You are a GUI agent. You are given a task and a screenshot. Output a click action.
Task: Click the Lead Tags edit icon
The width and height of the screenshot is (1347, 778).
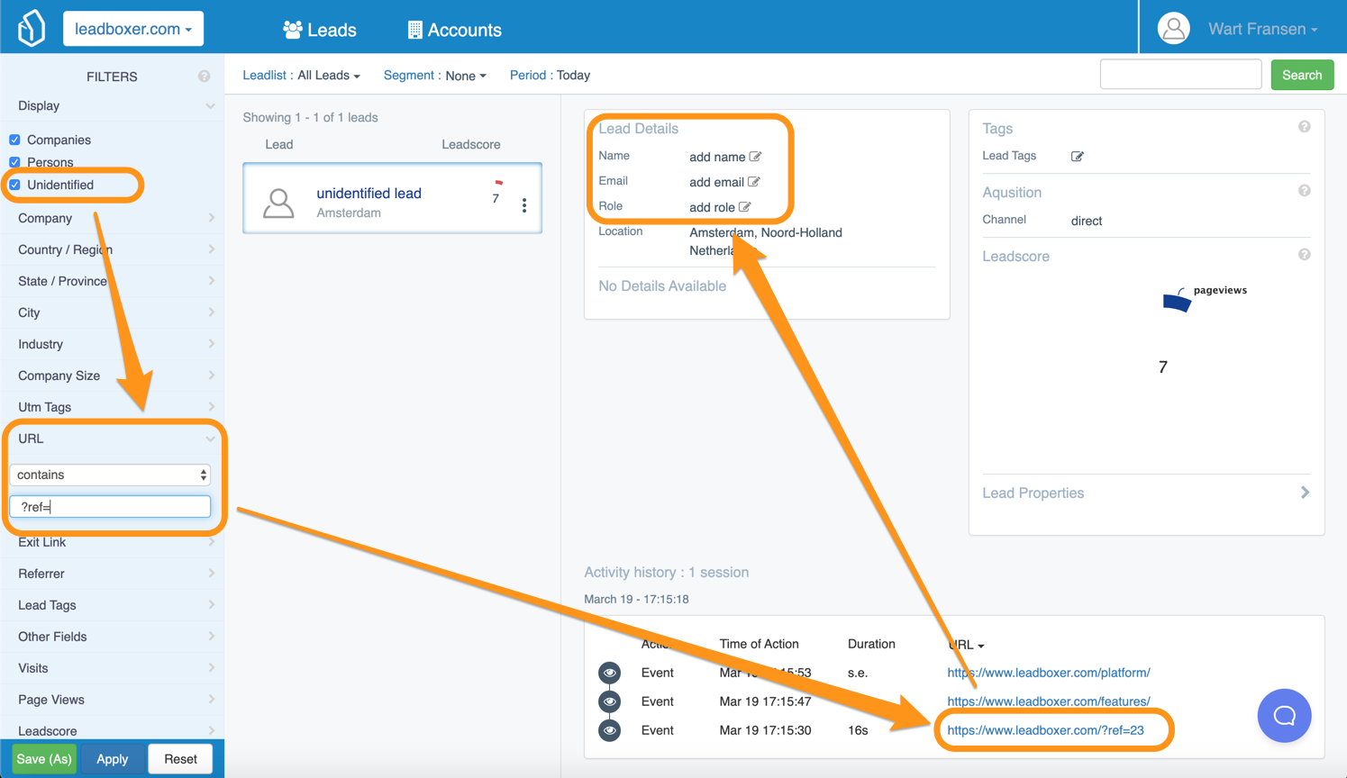pyautogui.click(x=1077, y=157)
